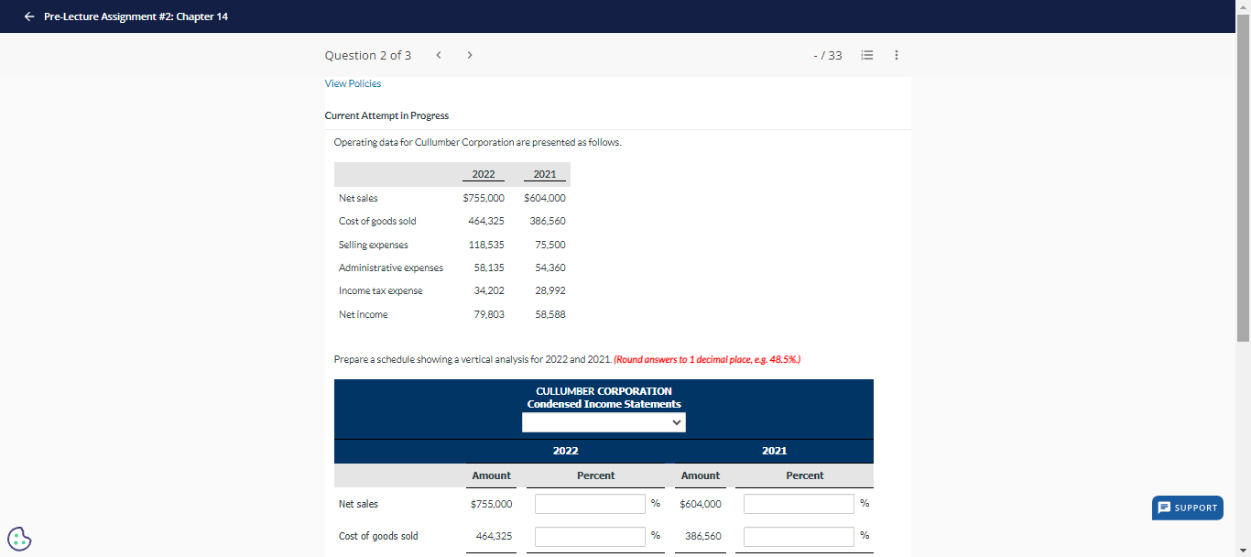Viewport: 1251px width, 557px height.
Task: Focus the 2021 Net sales percent field
Action: (798, 503)
